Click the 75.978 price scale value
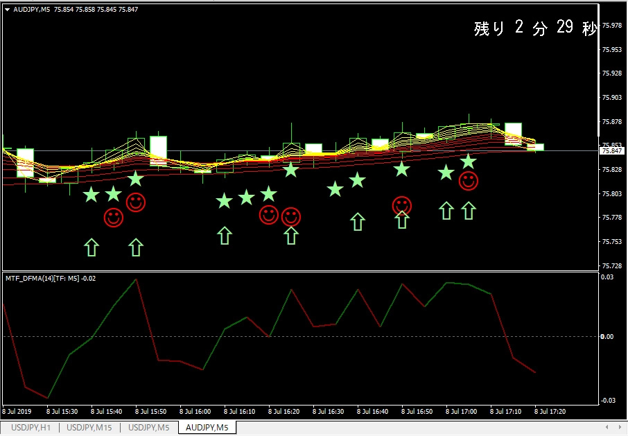Screen dimensions: 628x436 click(611, 26)
